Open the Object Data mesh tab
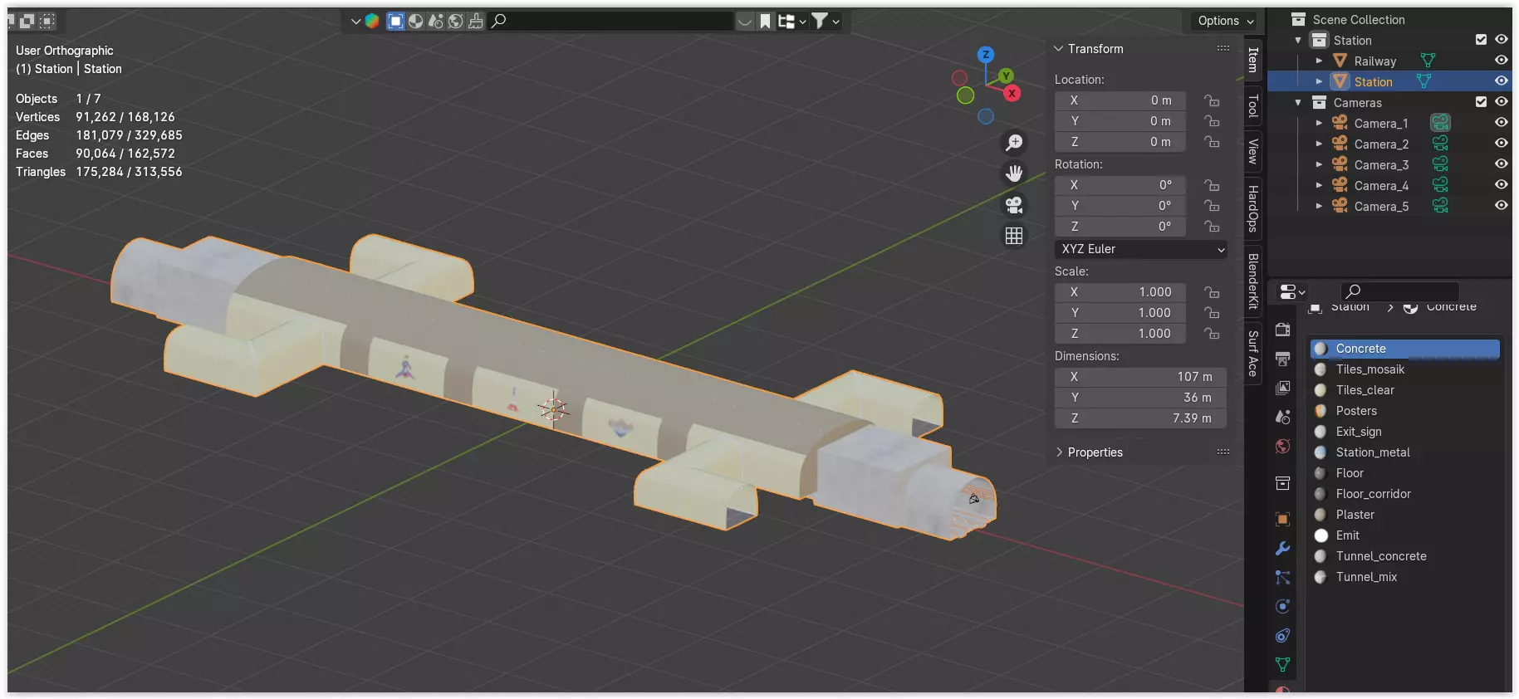Screen dimensions: 1519x699 [1282, 665]
